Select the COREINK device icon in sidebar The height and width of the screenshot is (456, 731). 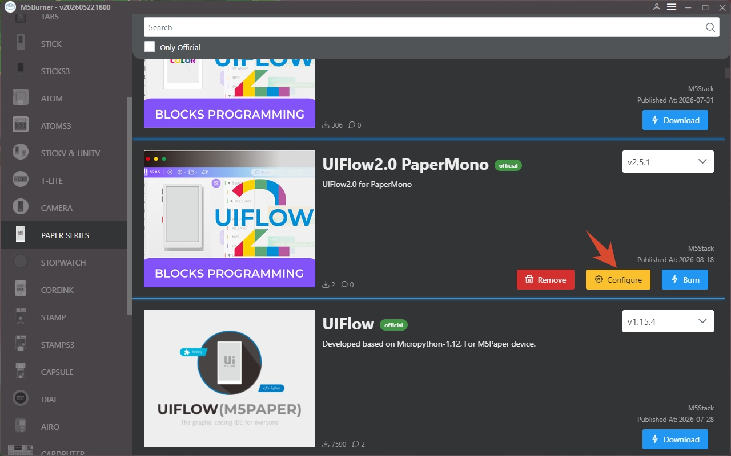pyautogui.click(x=21, y=290)
